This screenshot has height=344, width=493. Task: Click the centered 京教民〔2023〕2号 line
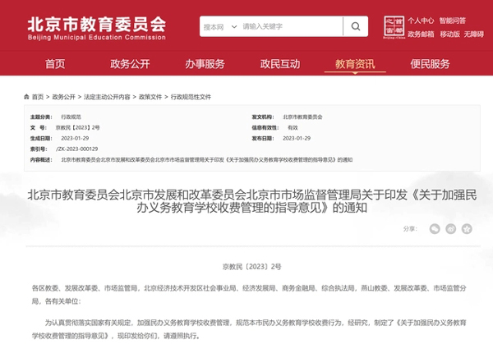[x=252, y=267]
